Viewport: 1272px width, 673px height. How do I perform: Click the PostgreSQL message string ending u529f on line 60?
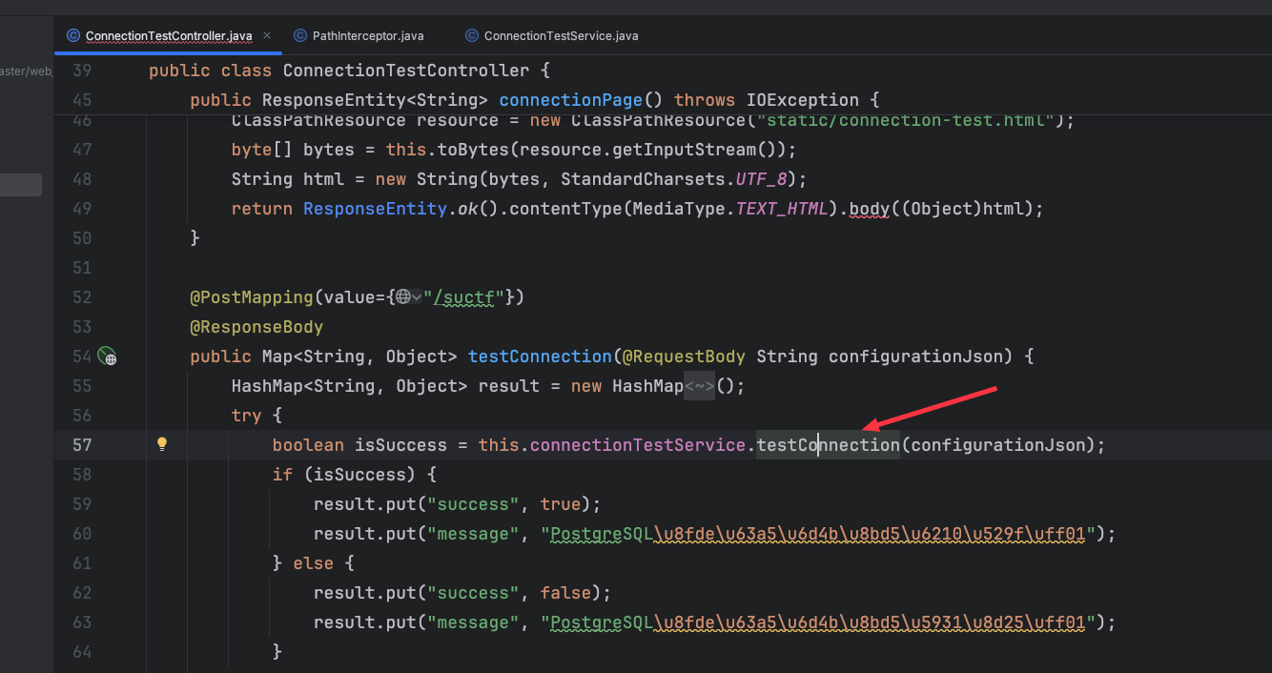(818, 534)
